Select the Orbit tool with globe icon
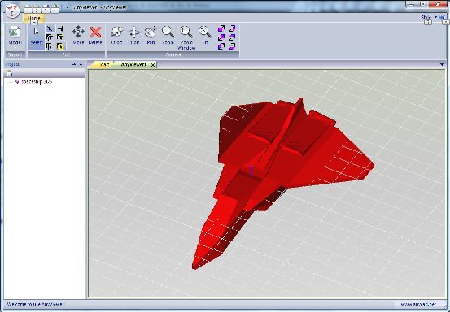Image resolution: width=450 pixels, height=312 pixels. 117,35
